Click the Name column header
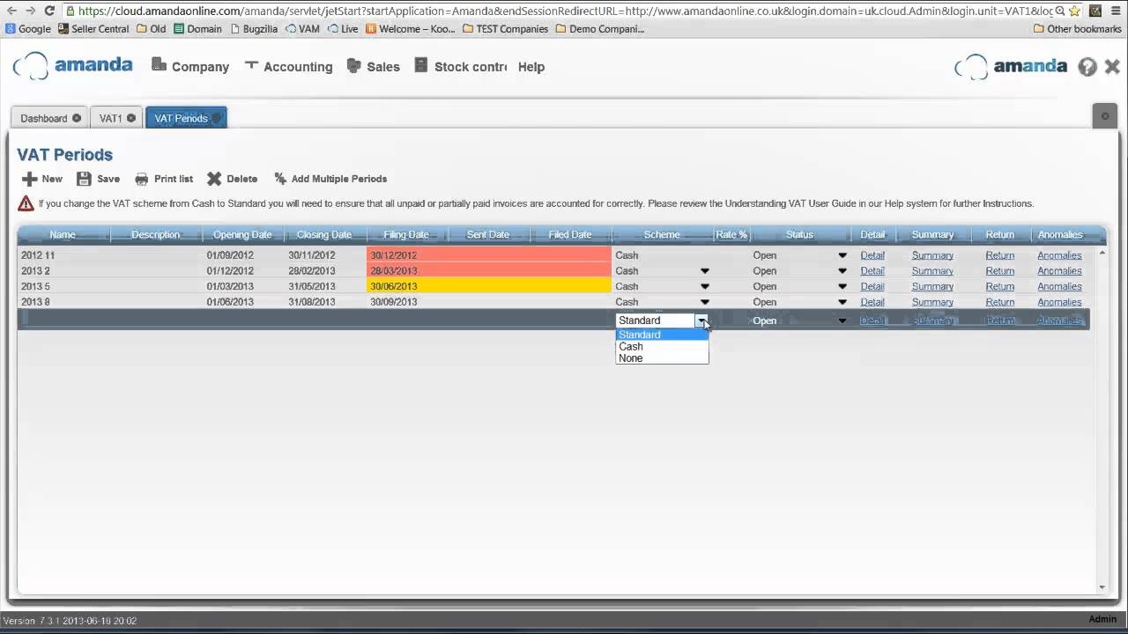 pyautogui.click(x=63, y=234)
